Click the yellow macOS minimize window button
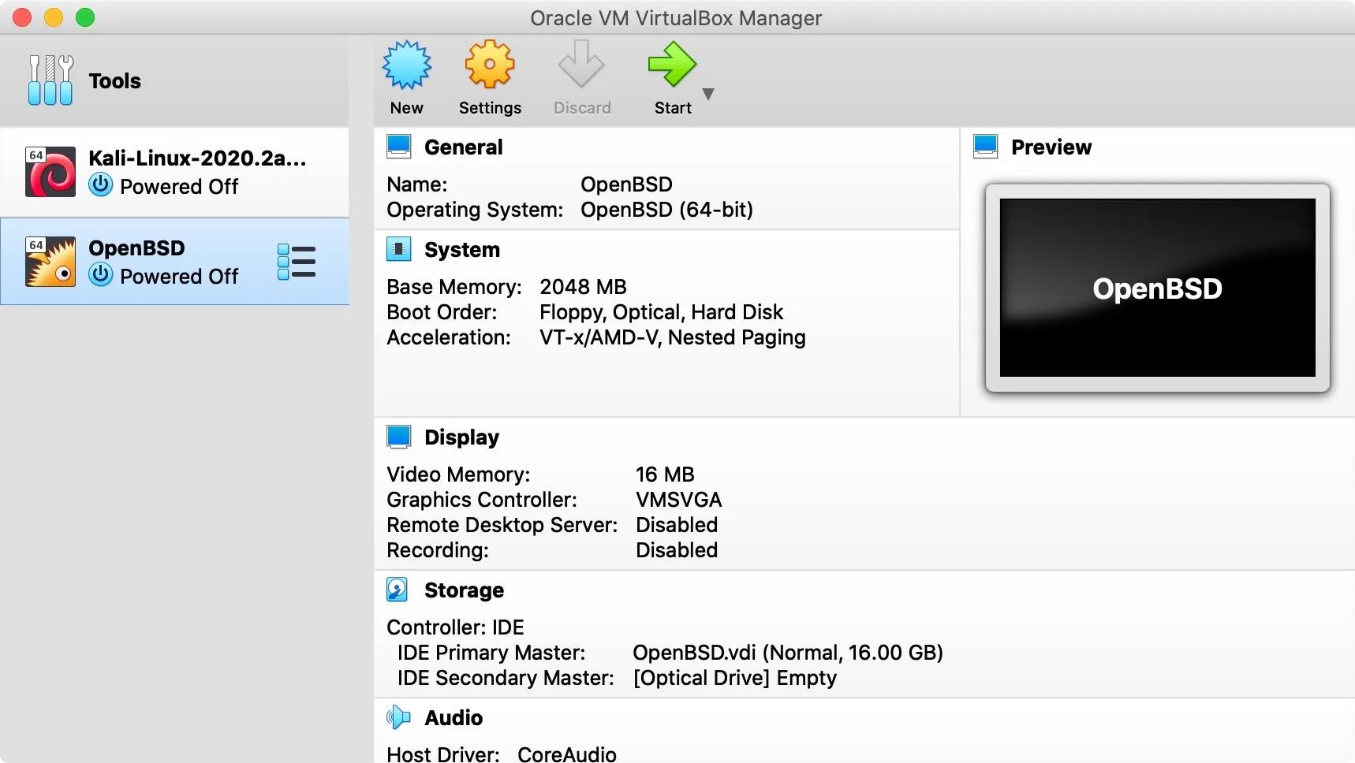This screenshot has height=763, width=1355. 54,17
